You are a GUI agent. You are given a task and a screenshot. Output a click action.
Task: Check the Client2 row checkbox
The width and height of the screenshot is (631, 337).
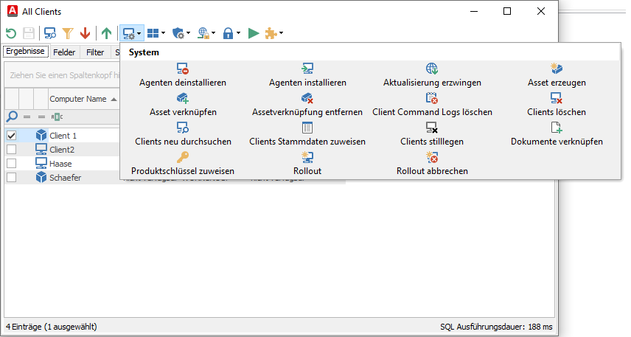11,150
